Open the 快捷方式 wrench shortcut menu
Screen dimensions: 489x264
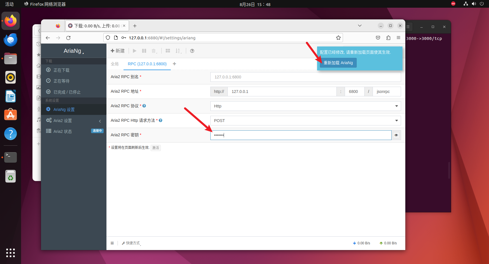coord(131,243)
